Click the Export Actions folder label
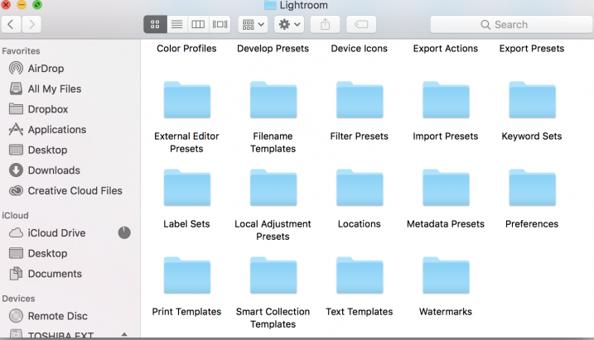 (x=446, y=49)
